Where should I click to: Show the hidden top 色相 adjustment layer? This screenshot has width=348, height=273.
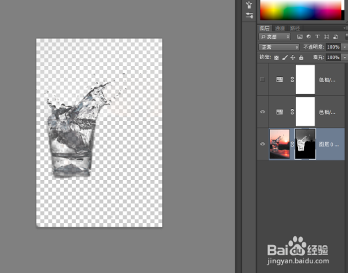(x=262, y=79)
